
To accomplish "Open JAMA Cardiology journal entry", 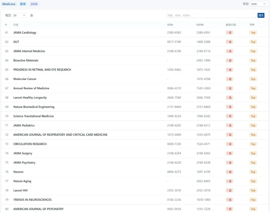I will (x=25, y=33).
